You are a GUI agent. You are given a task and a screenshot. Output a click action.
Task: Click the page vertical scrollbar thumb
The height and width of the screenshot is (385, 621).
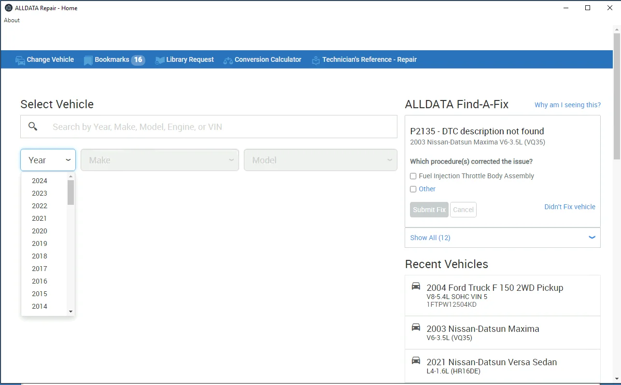coord(617,96)
